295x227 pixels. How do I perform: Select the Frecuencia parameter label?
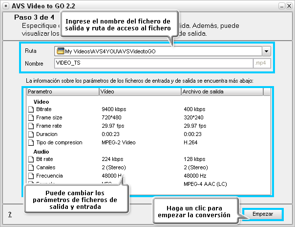point(49,176)
